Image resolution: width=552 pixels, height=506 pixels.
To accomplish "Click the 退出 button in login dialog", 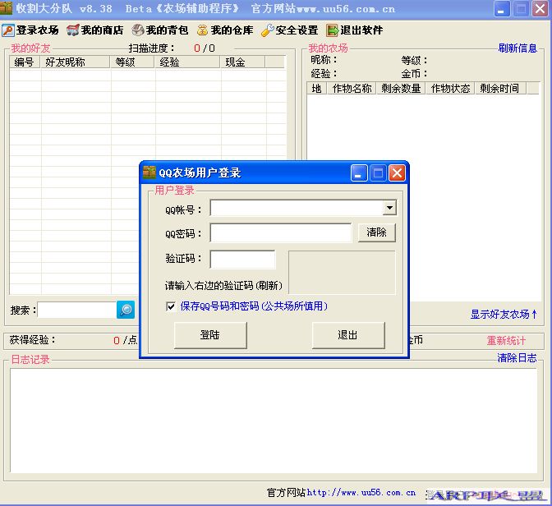I will pyautogui.click(x=348, y=335).
